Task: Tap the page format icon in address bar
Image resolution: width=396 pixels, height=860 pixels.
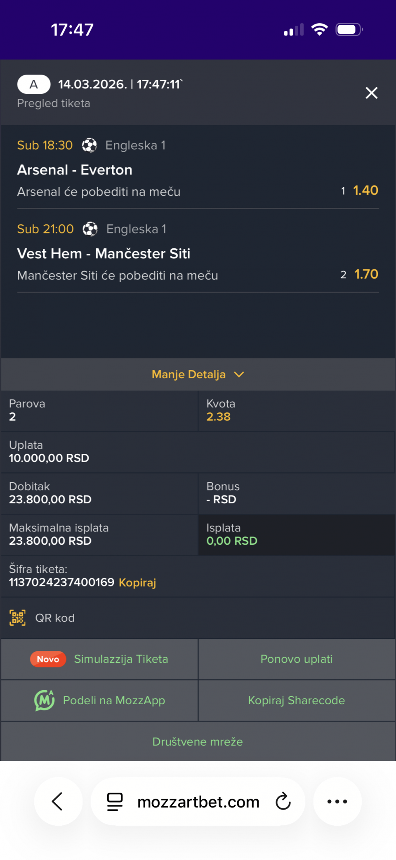Action: click(115, 802)
